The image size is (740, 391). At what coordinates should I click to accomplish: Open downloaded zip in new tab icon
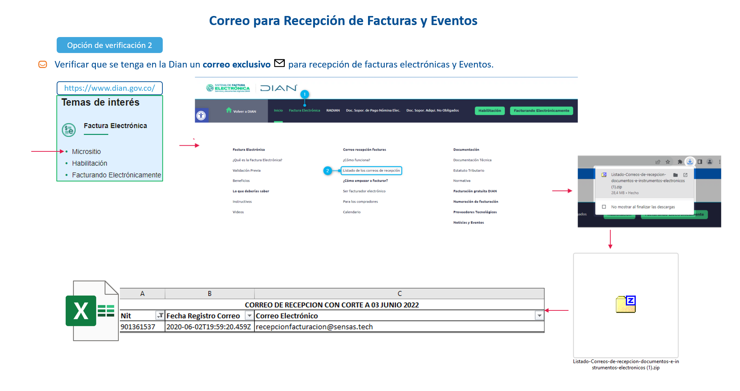tap(686, 175)
